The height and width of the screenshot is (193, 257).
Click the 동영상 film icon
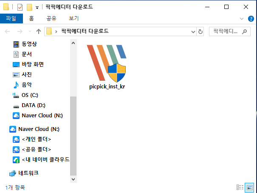tap(16, 44)
